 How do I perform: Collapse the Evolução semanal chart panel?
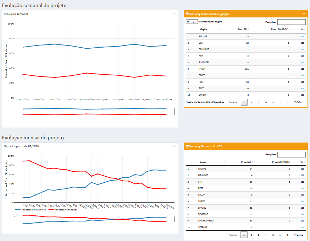[x=175, y=14]
